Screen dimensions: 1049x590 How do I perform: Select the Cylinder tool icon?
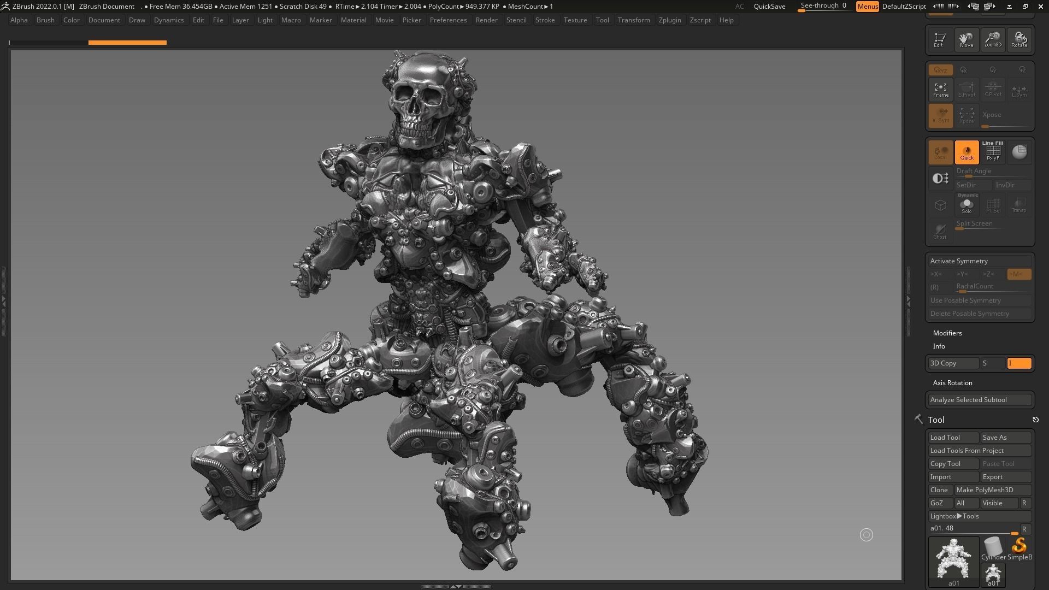[x=993, y=548]
